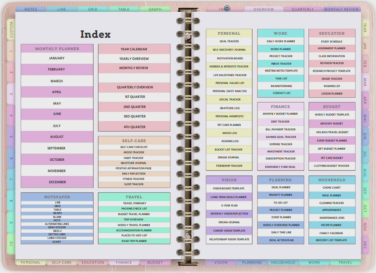Open the Goal Tracker personal link
Viewport: 376px width, 273px height.
point(229,41)
